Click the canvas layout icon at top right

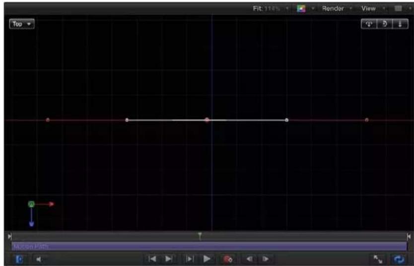tap(398, 9)
